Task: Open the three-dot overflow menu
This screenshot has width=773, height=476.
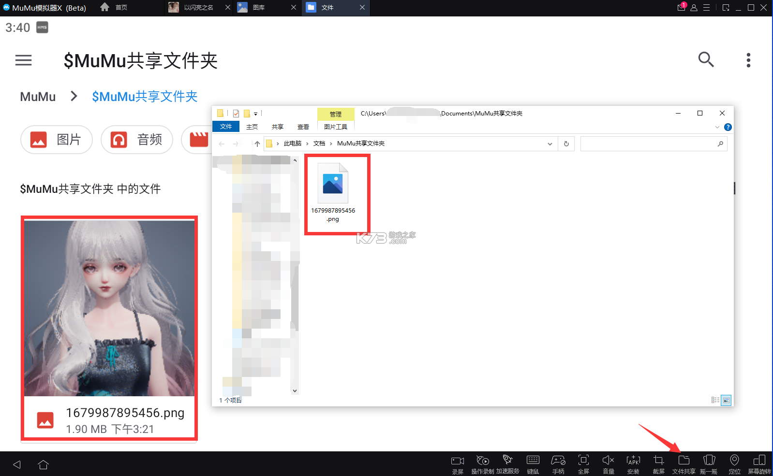Action: (748, 60)
